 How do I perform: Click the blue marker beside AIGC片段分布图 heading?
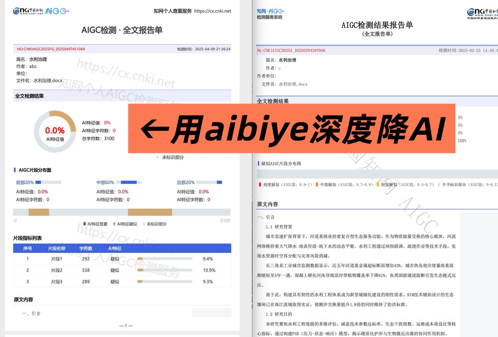click(x=14, y=170)
